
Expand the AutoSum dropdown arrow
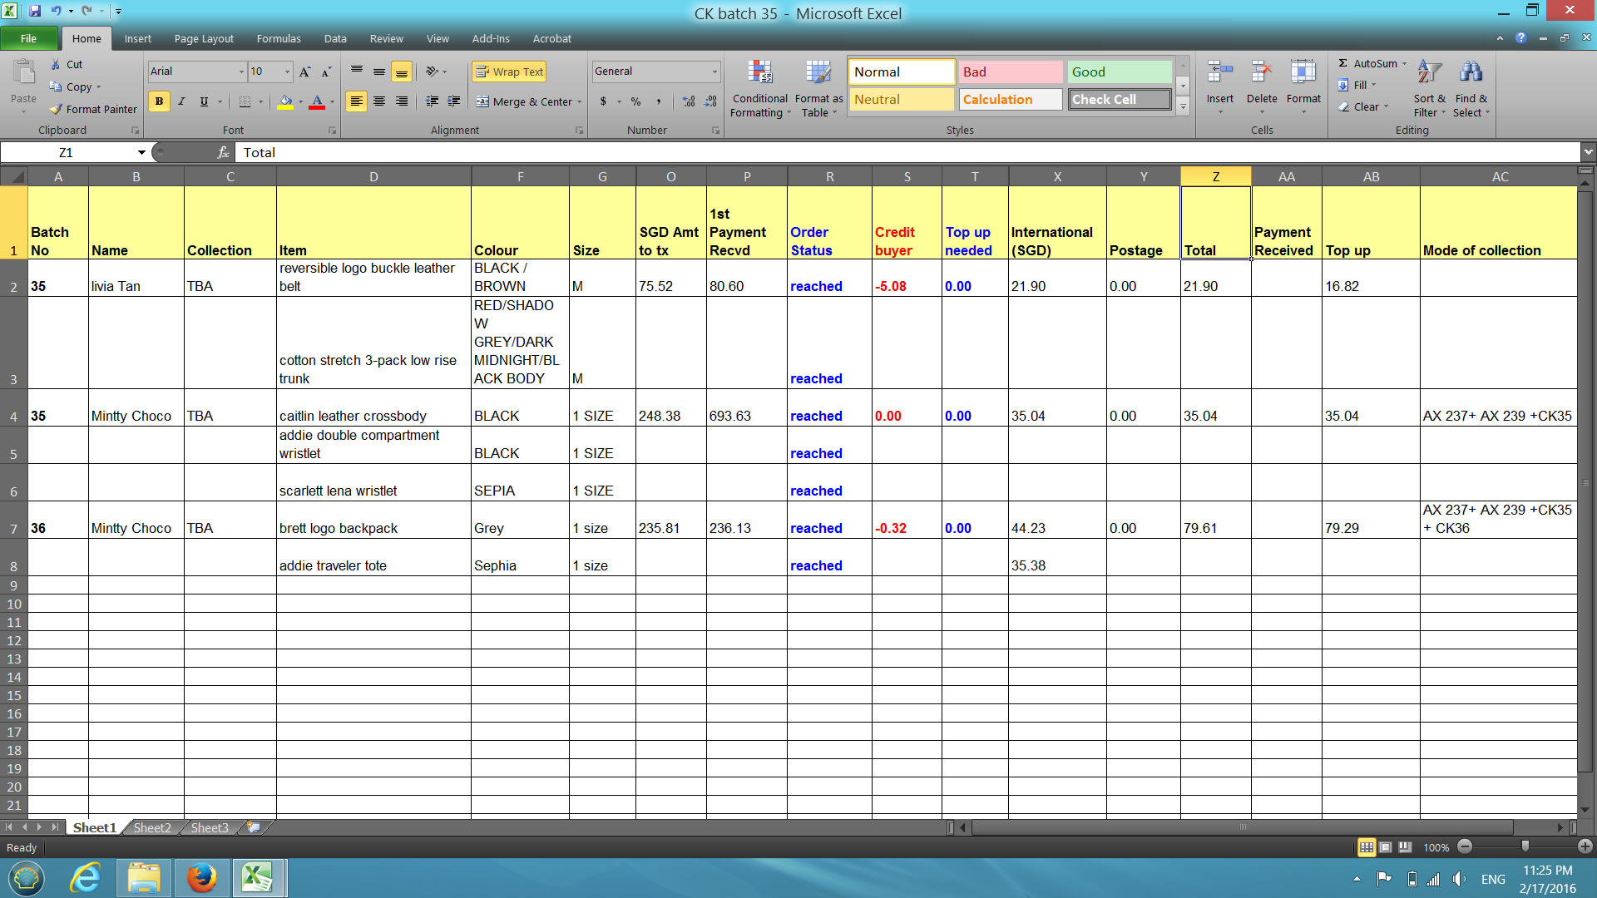click(1404, 63)
